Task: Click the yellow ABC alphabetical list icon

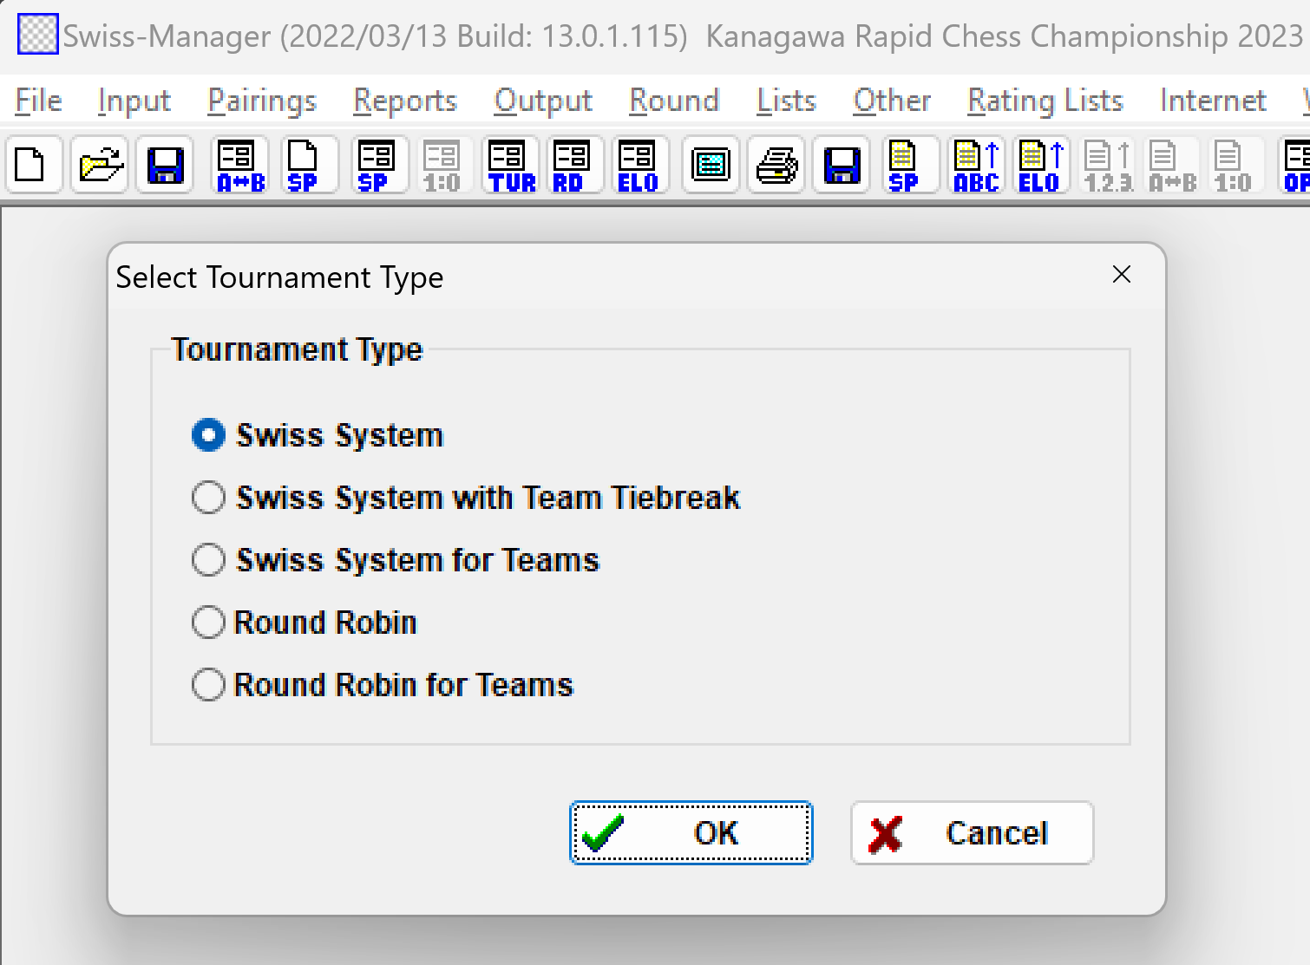Action: (976, 165)
